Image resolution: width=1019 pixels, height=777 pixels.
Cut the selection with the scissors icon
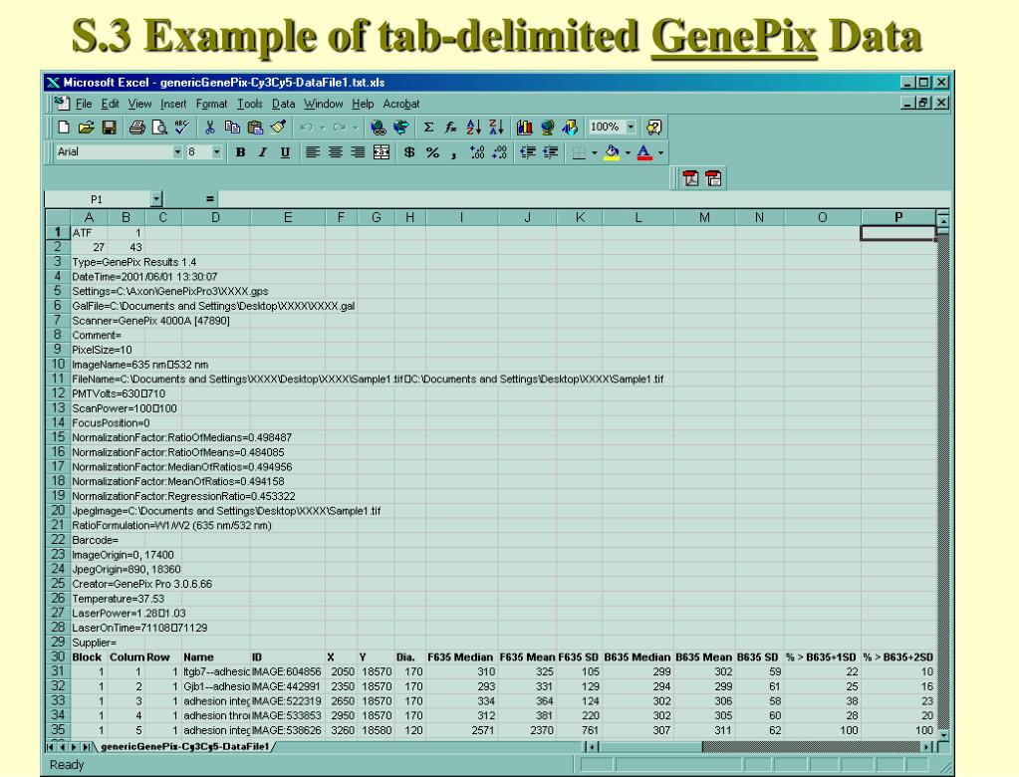pyautogui.click(x=210, y=128)
